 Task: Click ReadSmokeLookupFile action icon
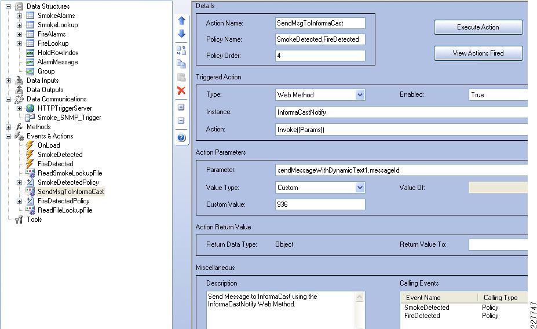30,173
